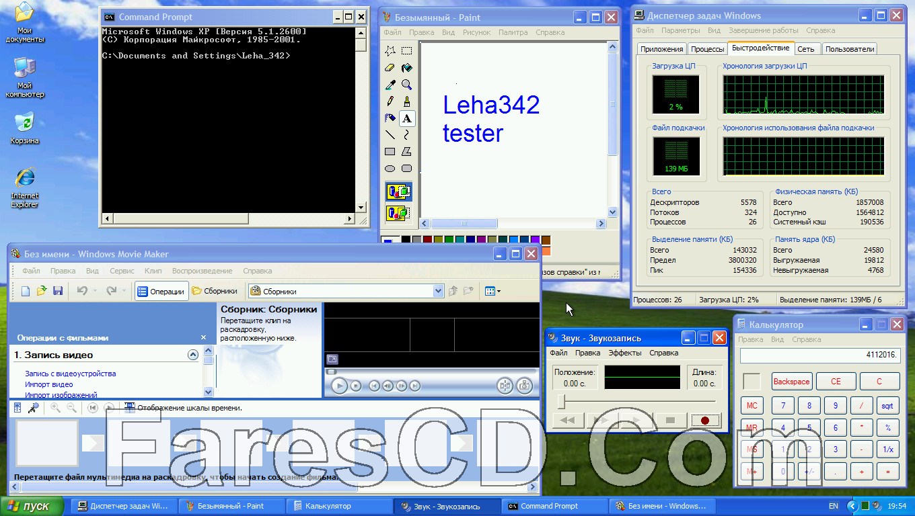Select the Airbrush tool in Paint
The image size is (915, 516).
click(390, 118)
